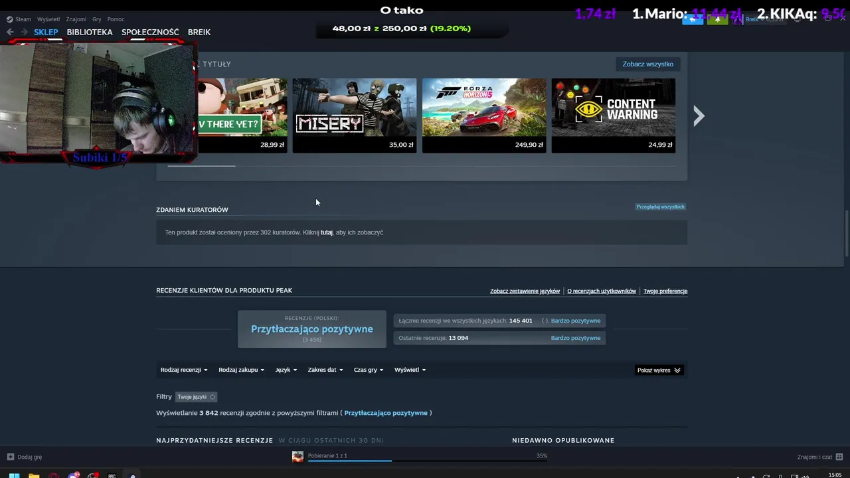Expand Pokaż wykres chart toggle
850x478 pixels.
point(659,370)
